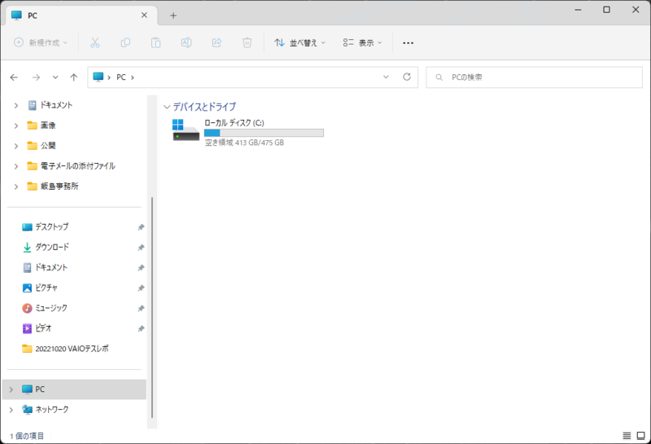Screen dimensions: 651x444
Task: Click the 1 個の項目 status text
Action: click(x=27, y=436)
